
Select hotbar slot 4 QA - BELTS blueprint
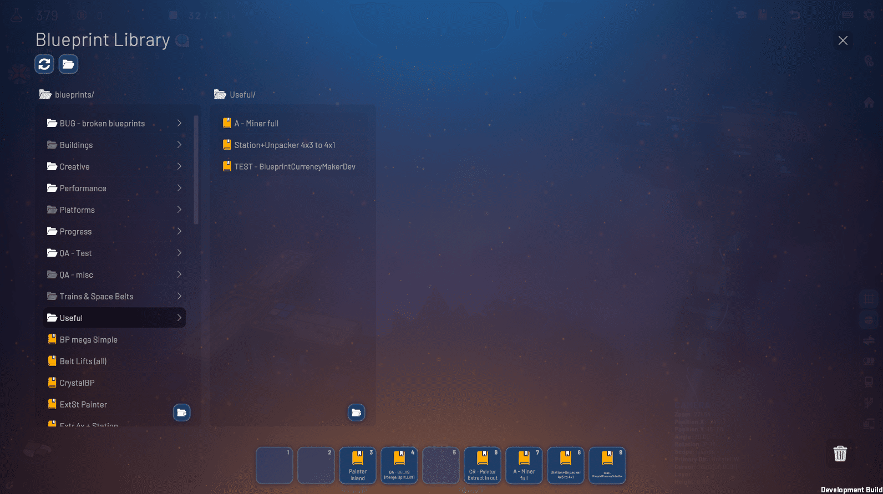(x=399, y=465)
